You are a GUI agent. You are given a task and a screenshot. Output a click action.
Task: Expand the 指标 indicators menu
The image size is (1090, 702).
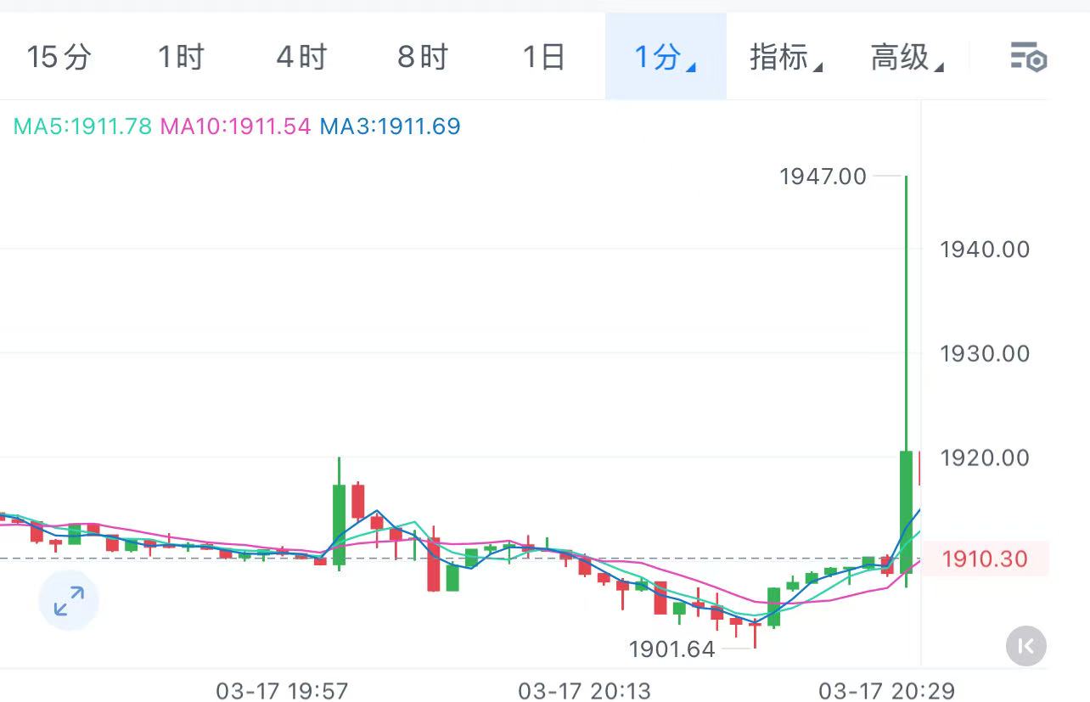786,58
